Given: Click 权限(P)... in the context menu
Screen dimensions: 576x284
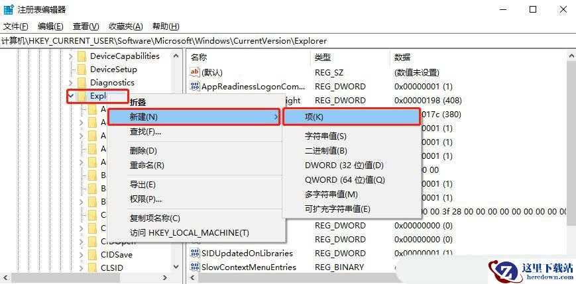Looking at the screenshot, I should (145, 199).
